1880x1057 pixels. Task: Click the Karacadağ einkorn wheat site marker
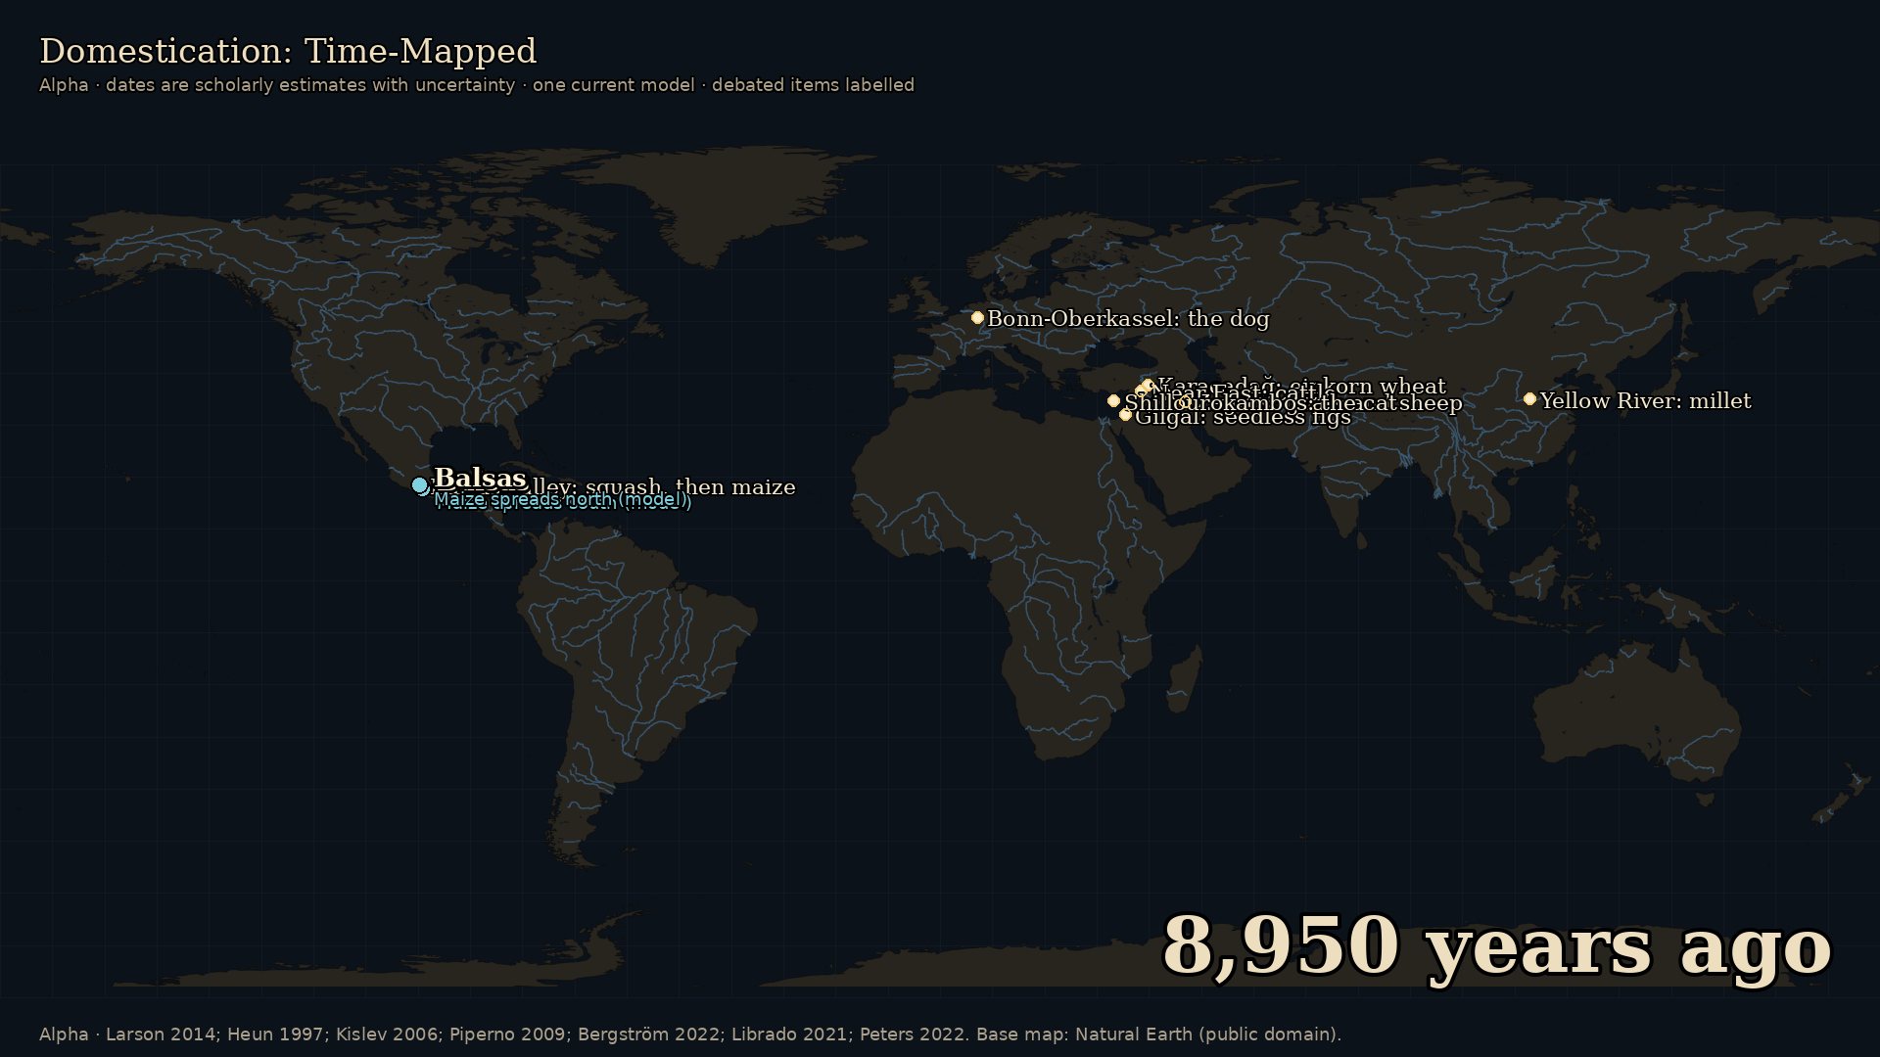coord(1148,386)
